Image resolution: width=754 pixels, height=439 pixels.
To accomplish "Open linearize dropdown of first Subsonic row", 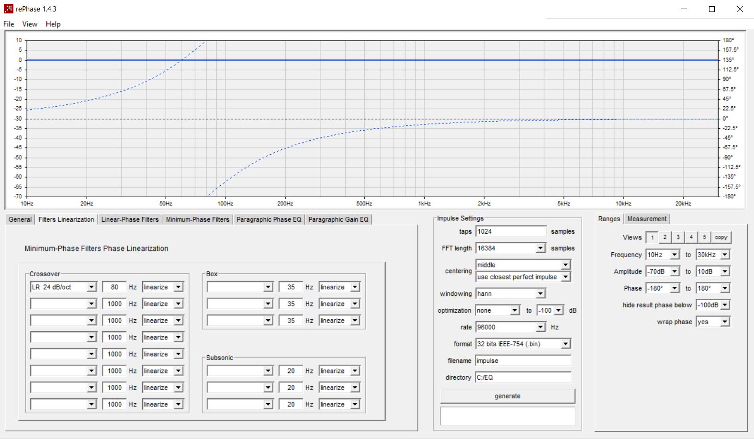I will (x=340, y=371).
